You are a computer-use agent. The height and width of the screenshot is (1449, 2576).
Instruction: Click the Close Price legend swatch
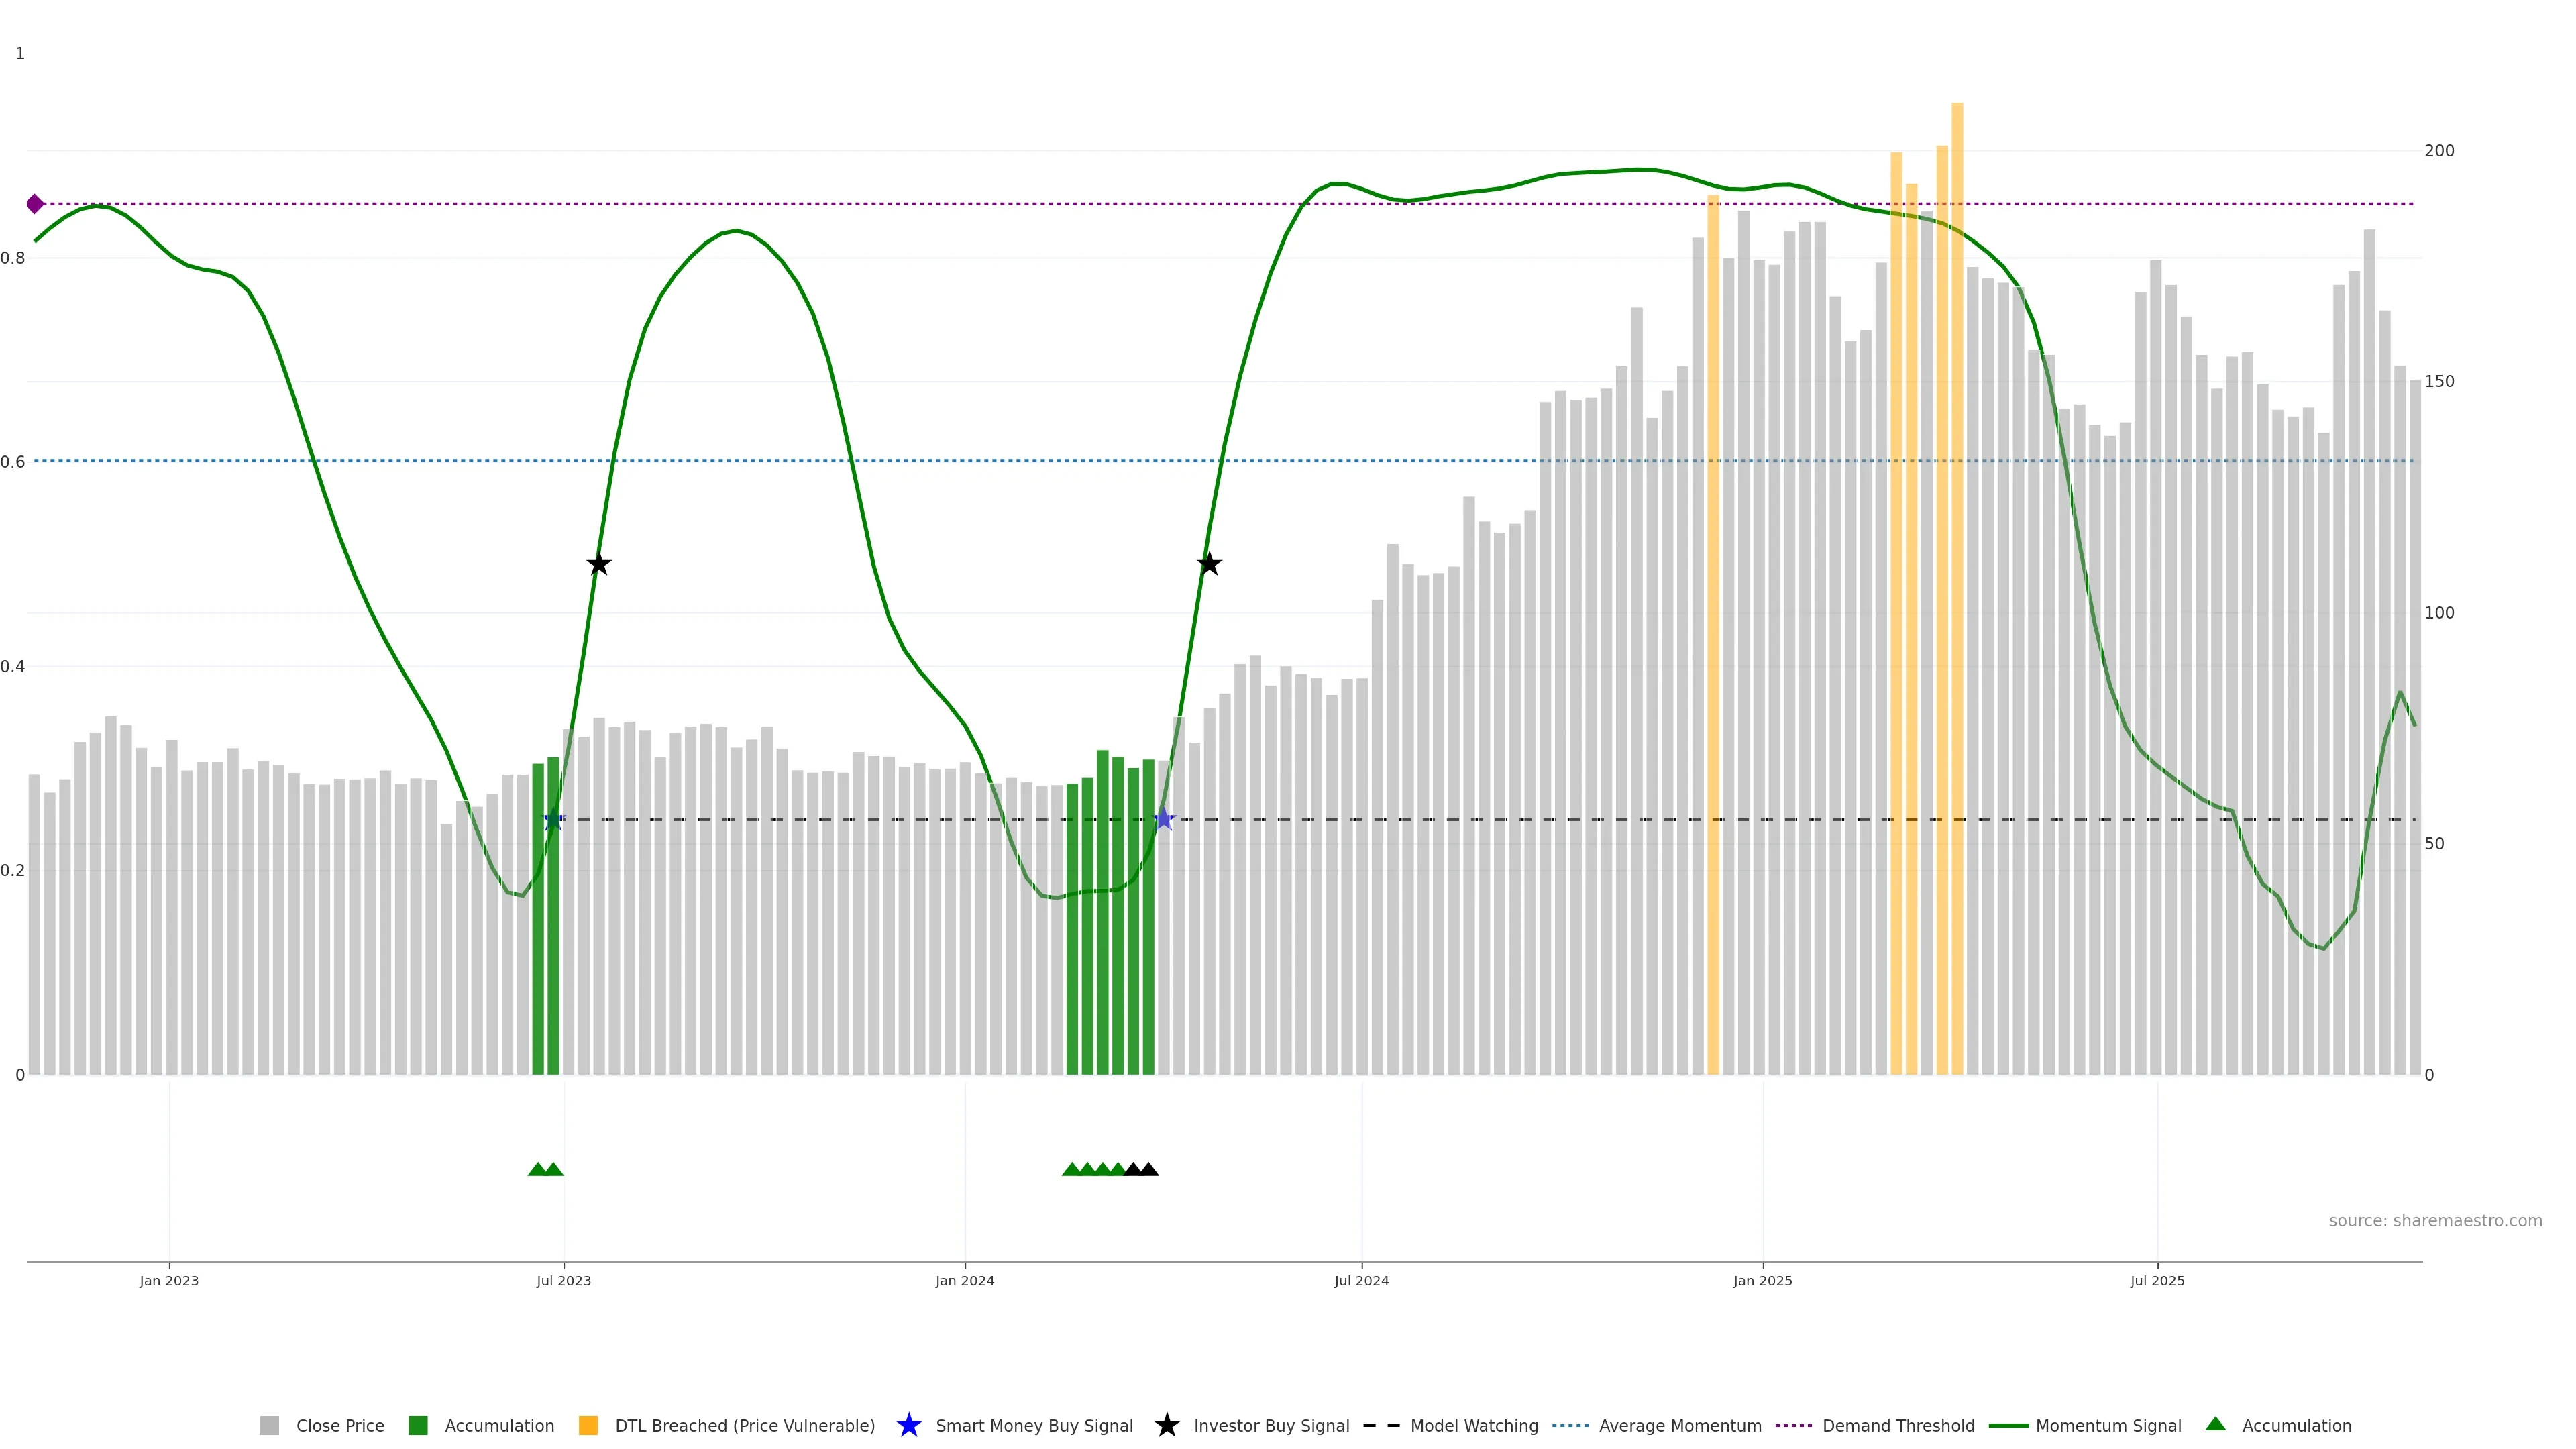(269, 1426)
